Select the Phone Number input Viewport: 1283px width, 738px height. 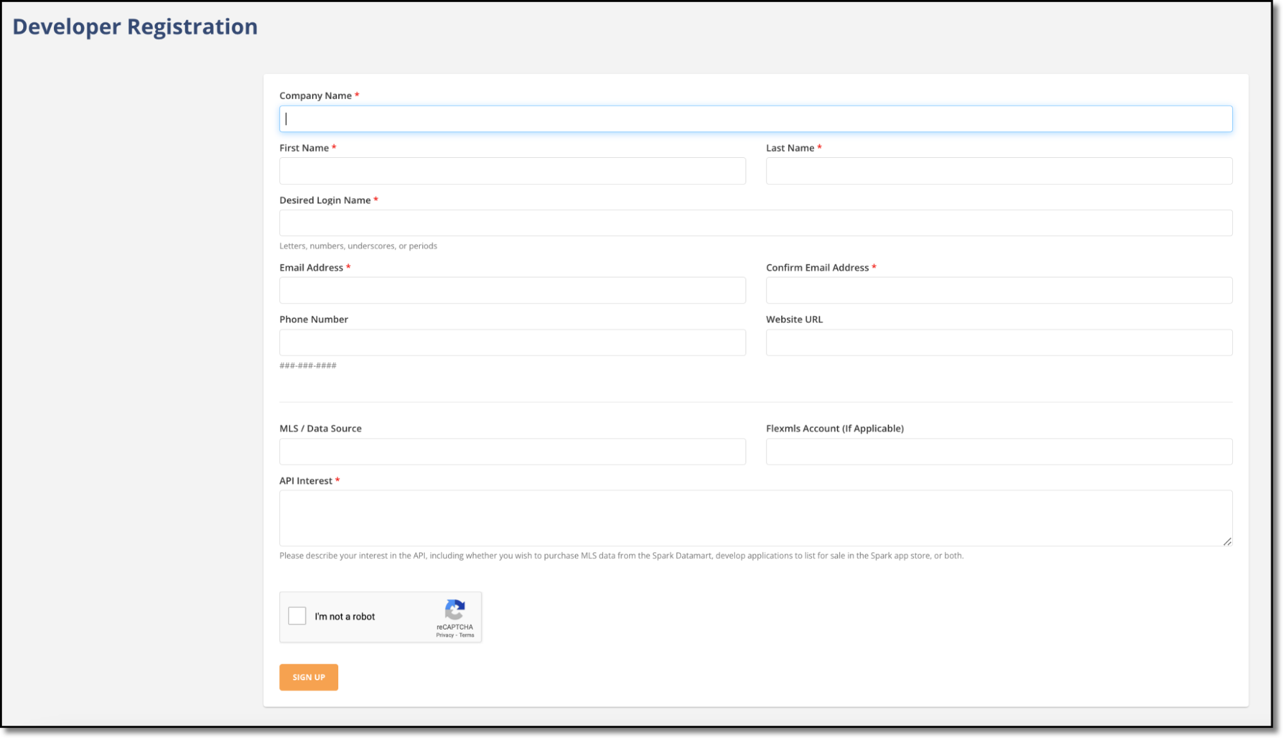512,343
